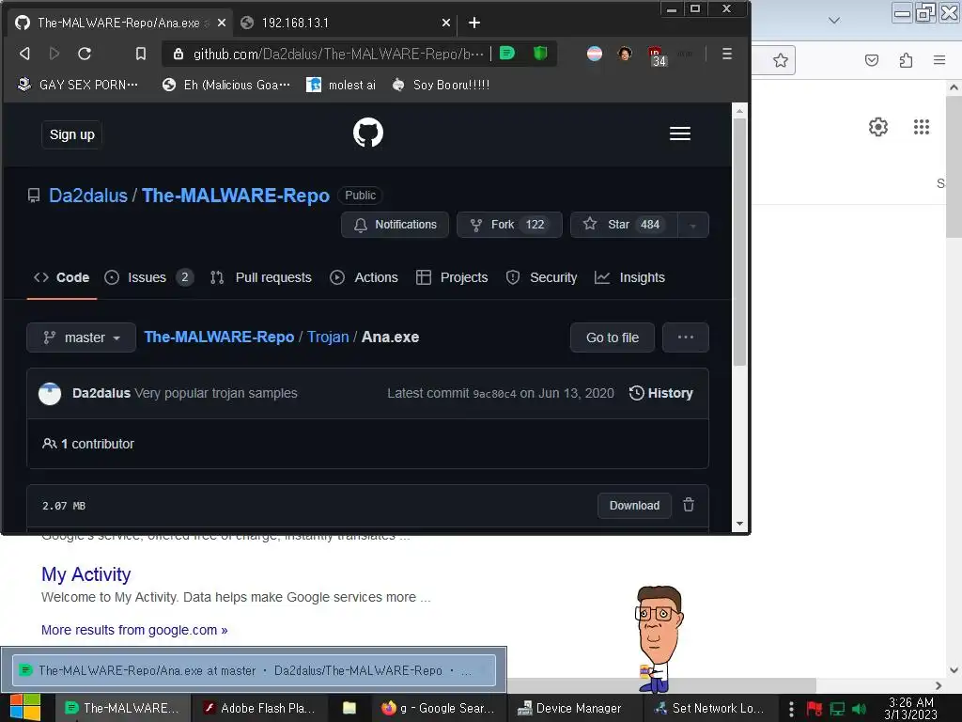The width and height of the screenshot is (962, 722).
Task: Expand the master branch dropdown
Action: (x=81, y=337)
